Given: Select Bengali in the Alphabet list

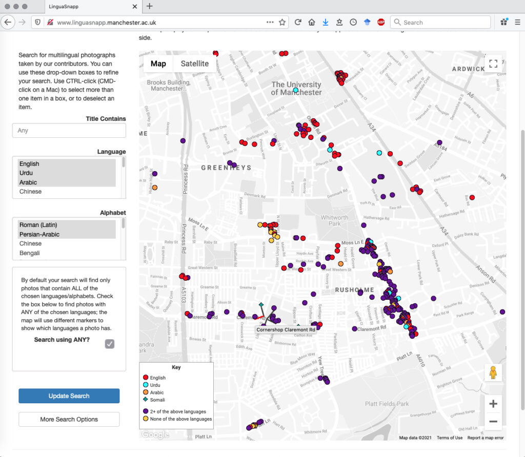Looking at the screenshot, I should pyautogui.click(x=30, y=253).
